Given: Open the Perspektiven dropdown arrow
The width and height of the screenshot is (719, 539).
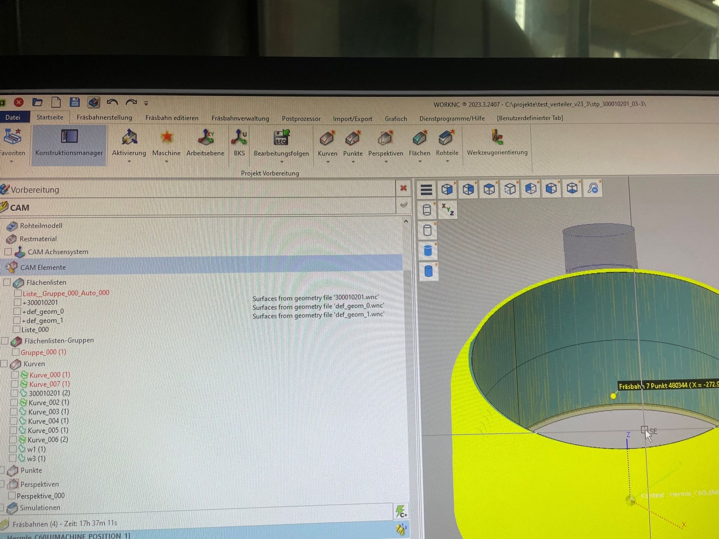Looking at the screenshot, I should click(386, 162).
